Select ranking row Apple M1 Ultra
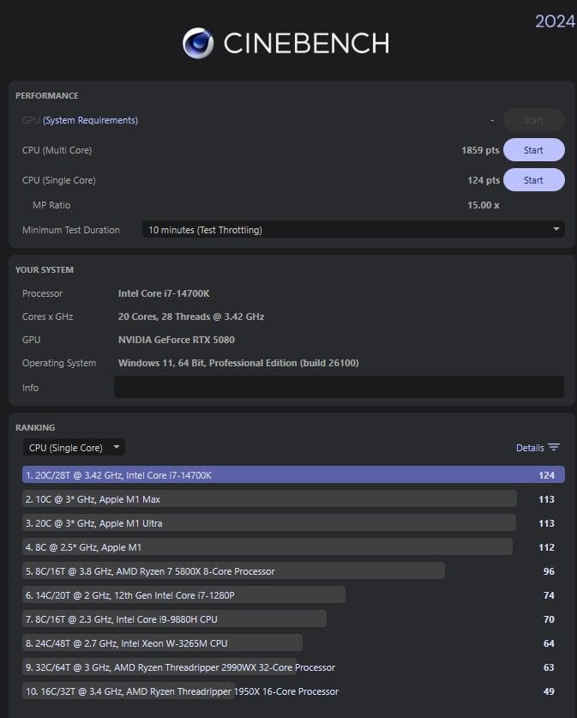Image resolution: width=577 pixels, height=718 pixels. click(293, 523)
